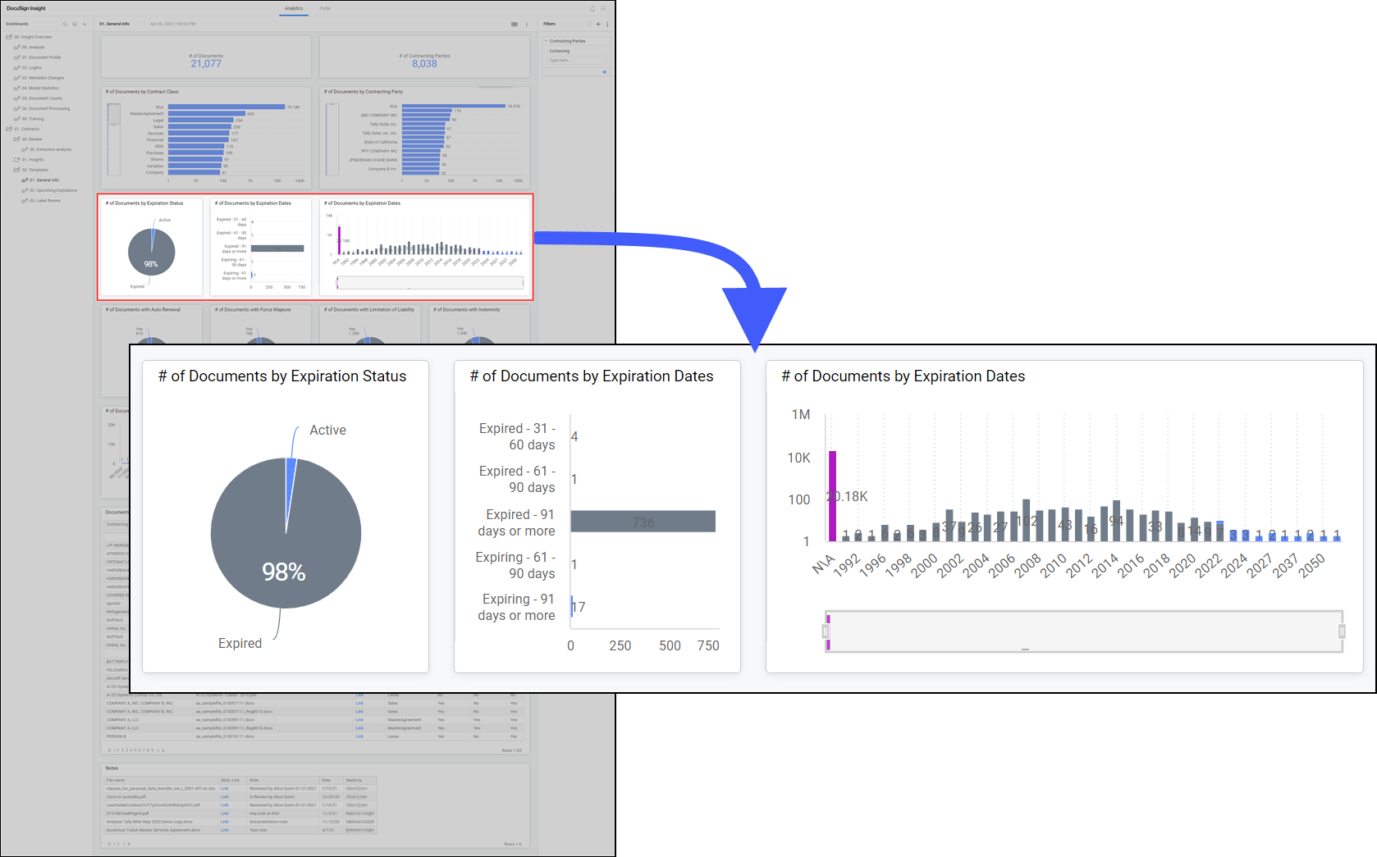Screen dimensions: 1377x857
Task: Search dashboards with the magnifier icon
Action: 65,24
